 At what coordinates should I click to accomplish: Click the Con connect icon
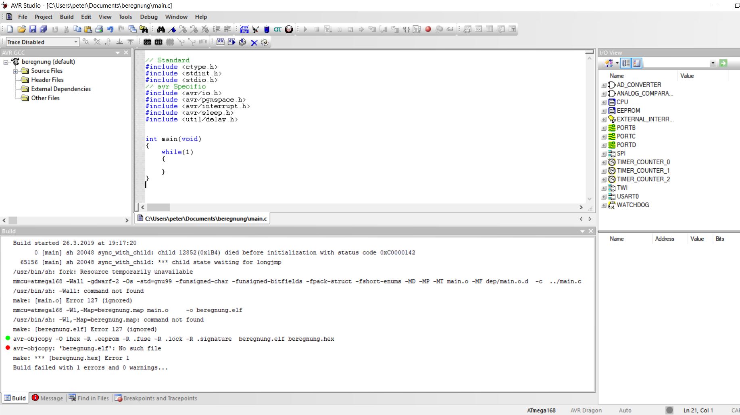point(148,42)
